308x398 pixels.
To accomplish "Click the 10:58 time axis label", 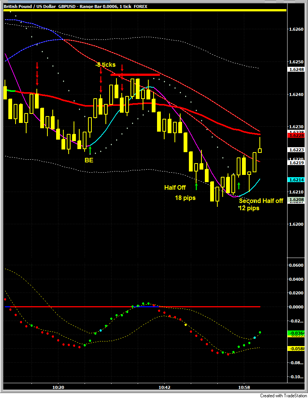I will 244,387.
